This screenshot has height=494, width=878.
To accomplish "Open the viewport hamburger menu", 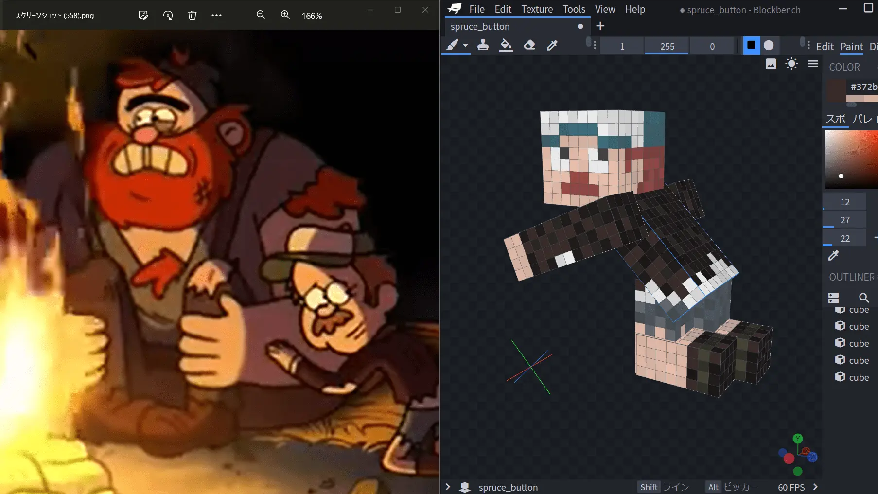I will click(812, 64).
